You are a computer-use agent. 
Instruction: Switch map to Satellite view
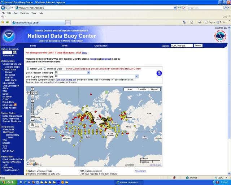(142, 89)
